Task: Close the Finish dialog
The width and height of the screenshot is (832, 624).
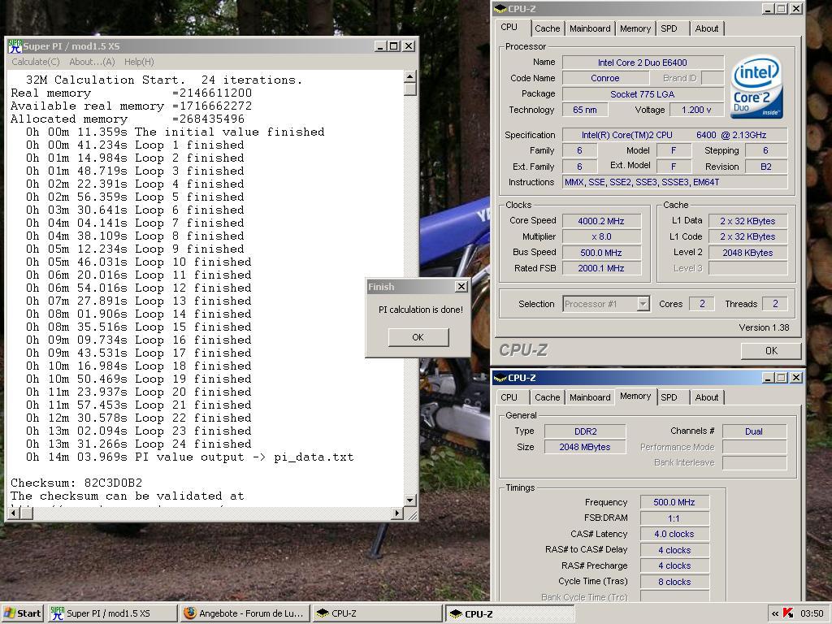Action: click(x=461, y=287)
